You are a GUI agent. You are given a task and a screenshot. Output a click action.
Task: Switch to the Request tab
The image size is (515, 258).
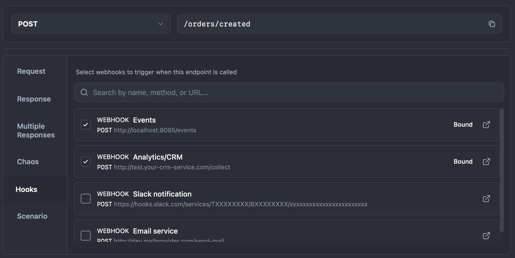click(x=31, y=71)
